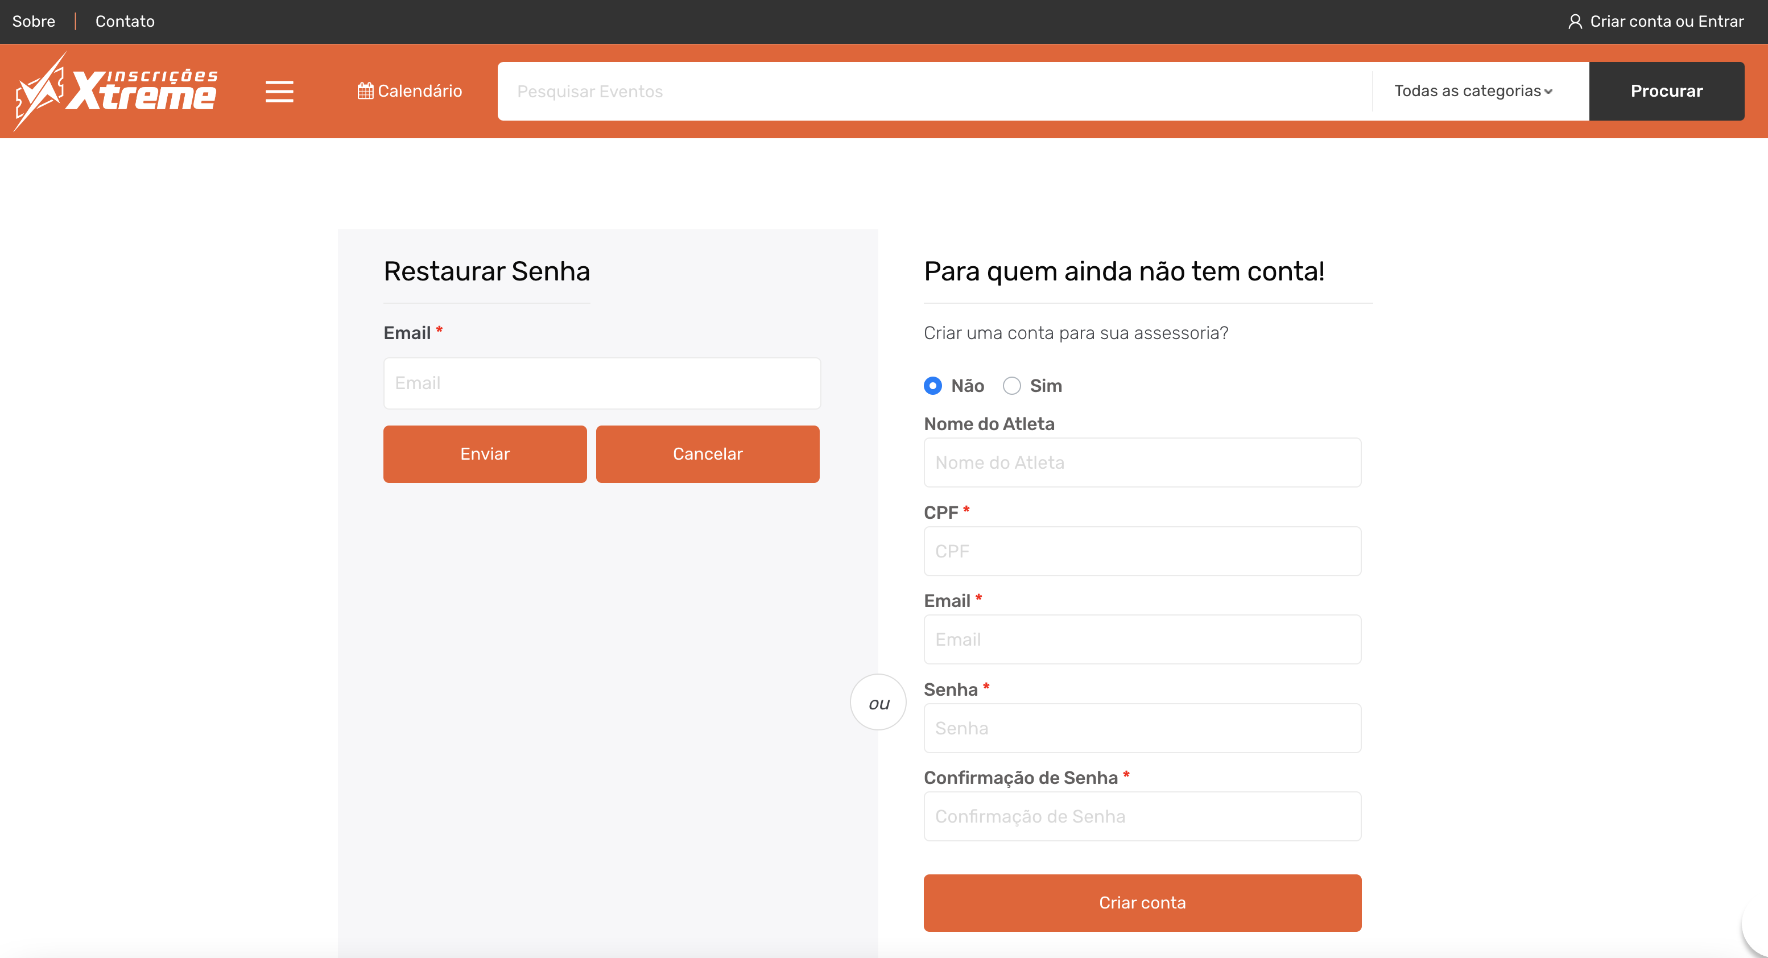Viewport: 1768px width, 958px height.
Task: Focus the Pesquisar Eventos search field
Action: [933, 91]
